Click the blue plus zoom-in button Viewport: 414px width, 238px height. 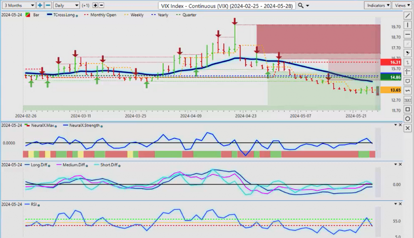tap(40, 5)
